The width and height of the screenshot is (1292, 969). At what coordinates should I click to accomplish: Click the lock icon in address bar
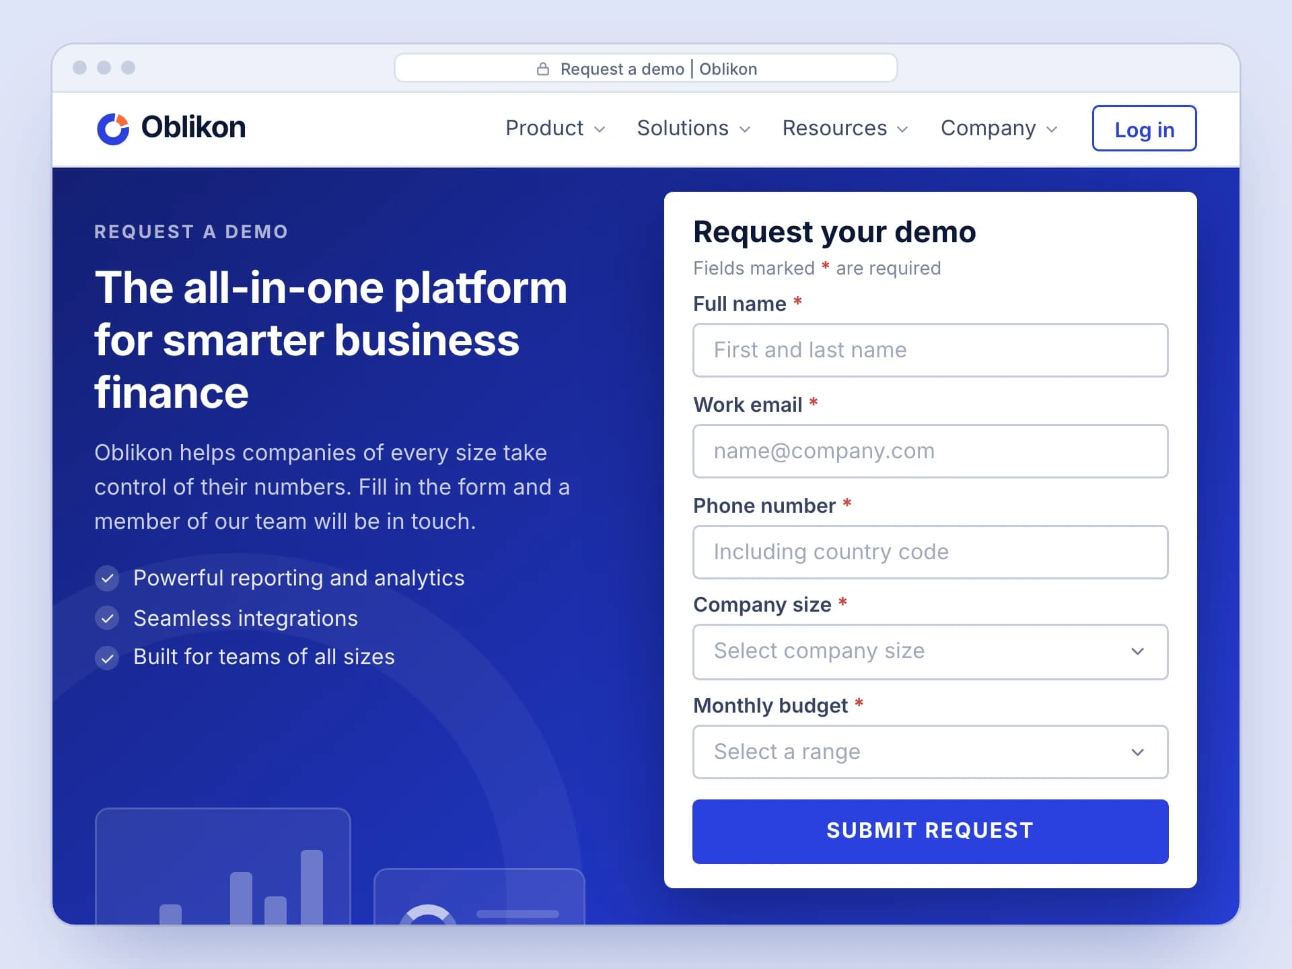click(x=543, y=69)
